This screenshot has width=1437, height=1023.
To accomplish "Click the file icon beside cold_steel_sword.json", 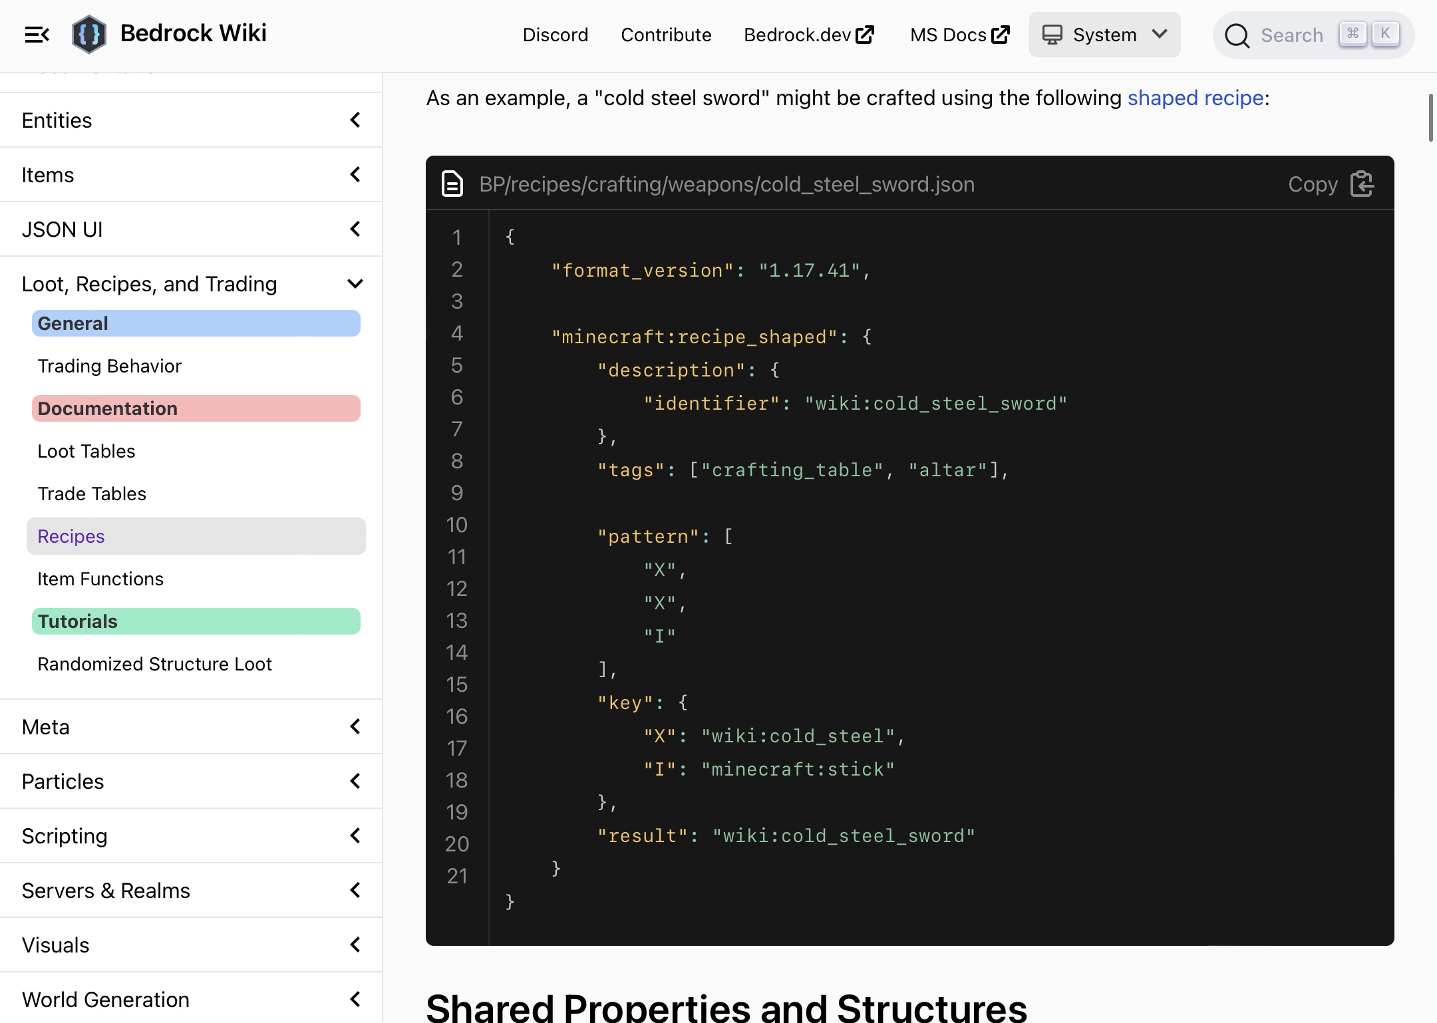I will tap(452, 184).
